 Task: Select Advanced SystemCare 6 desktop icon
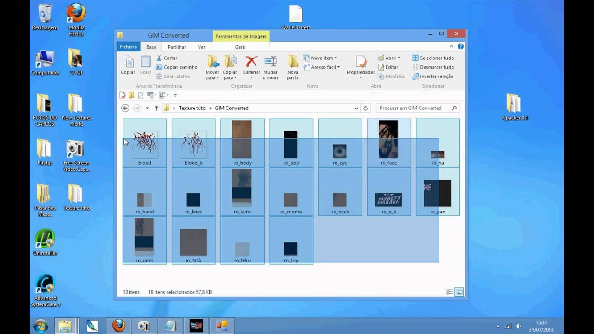coord(45,290)
